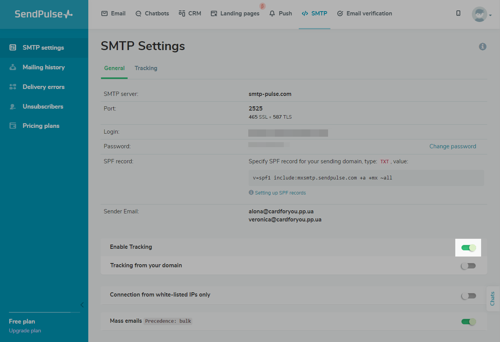Viewport: 500px width, 342px height.
Task: Open Setting up SPF records link
Action: (x=280, y=193)
